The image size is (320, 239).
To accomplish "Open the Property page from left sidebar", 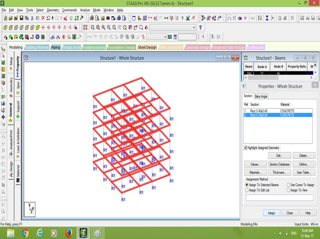I will pyautogui.click(x=19, y=64).
